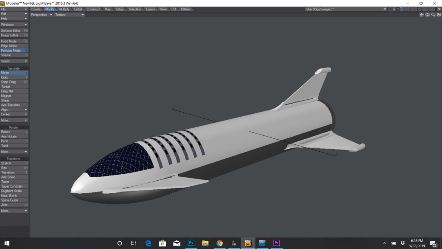442x249 pixels.
Task: Click the viewport rotate icon
Action: click(x=427, y=15)
